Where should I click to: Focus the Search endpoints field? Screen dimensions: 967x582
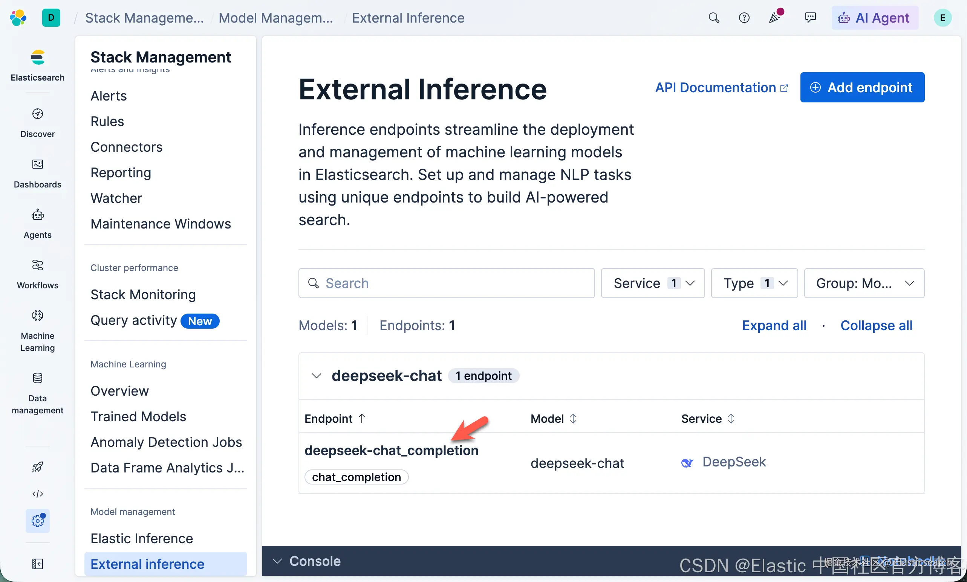pyautogui.click(x=446, y=283)
